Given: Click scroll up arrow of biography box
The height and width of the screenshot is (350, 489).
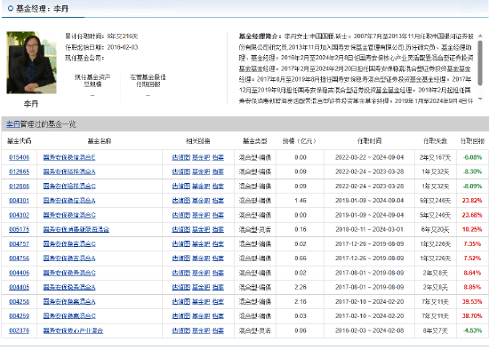Looking at the screenshot, I should 480,36.
